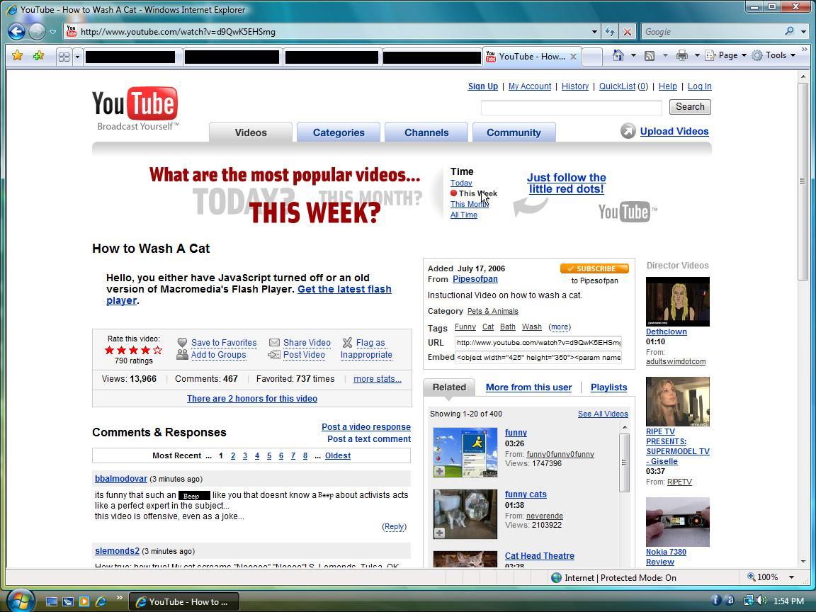Open the Tools menu dropdown

(x=775, y=55)
